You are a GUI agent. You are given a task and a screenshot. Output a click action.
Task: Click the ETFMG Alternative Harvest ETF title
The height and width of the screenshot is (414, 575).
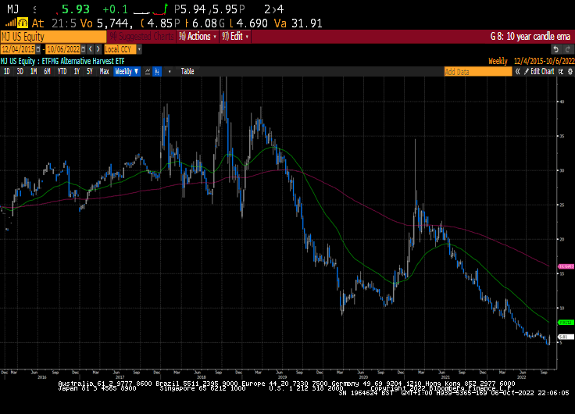(x=84, y=61)
